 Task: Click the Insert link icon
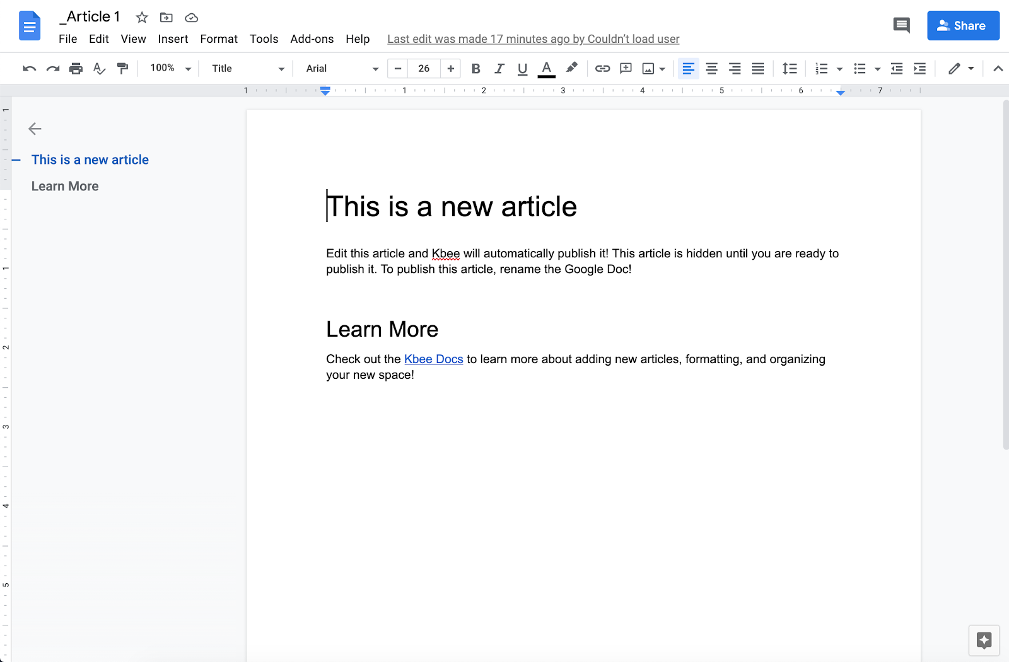coord(602,69)
